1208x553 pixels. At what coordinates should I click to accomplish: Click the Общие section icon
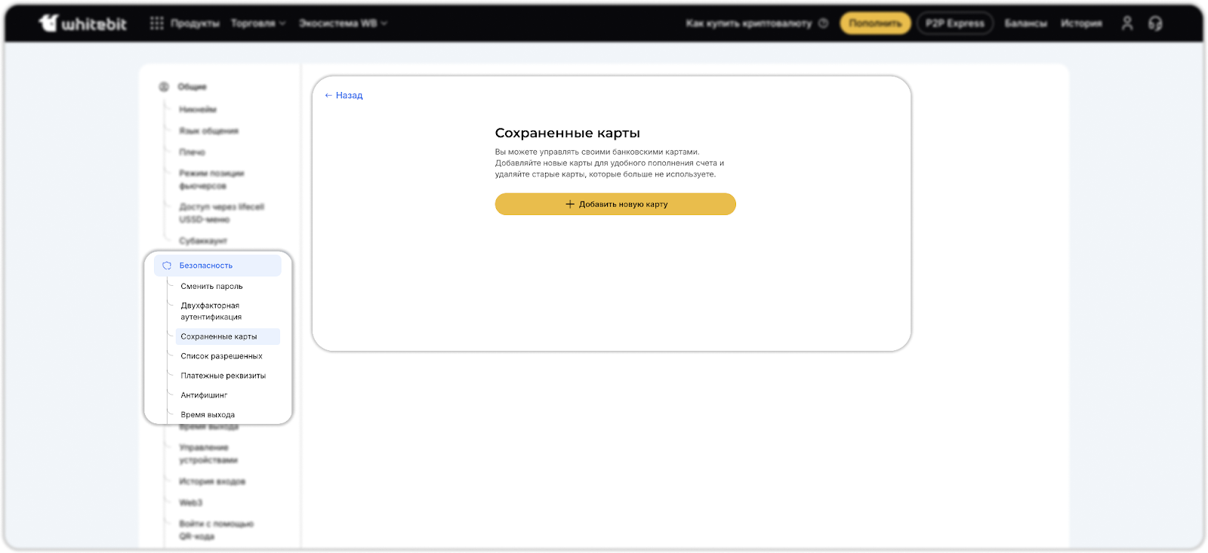pyautogui.click(x=164, y=87)
